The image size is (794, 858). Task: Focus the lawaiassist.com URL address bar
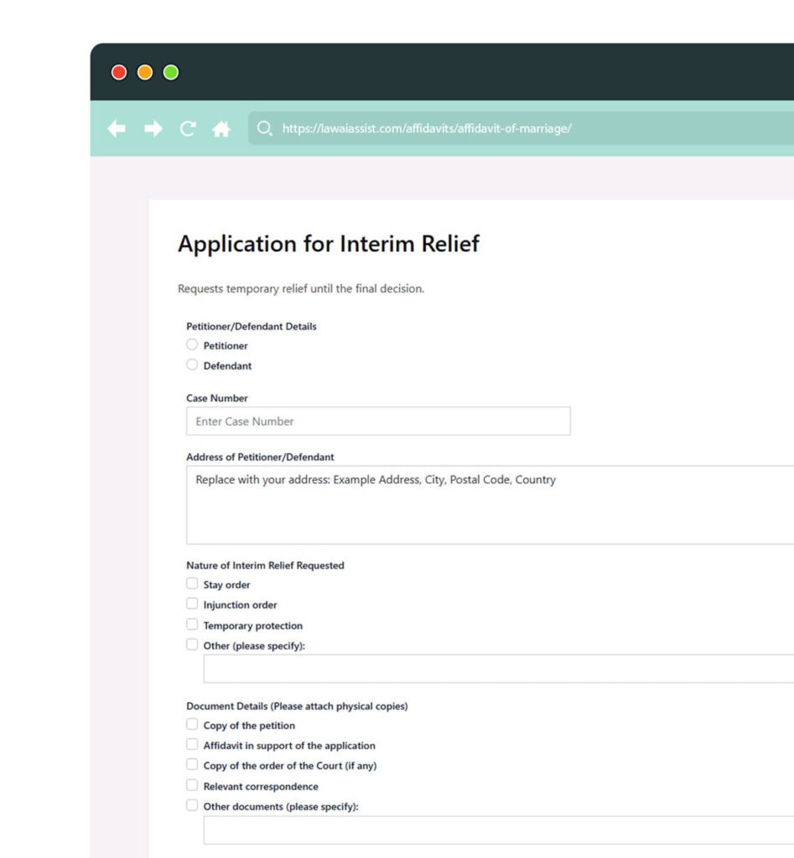(x=521, y=128)
